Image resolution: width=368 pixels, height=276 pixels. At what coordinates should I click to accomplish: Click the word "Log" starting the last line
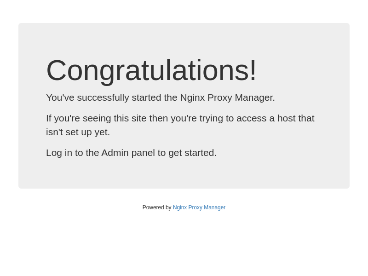(54, 153)
